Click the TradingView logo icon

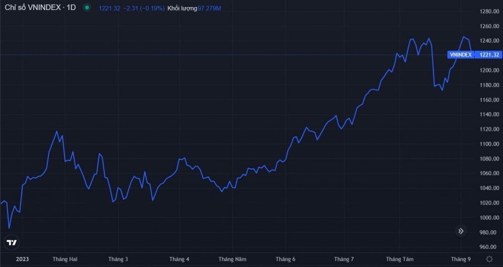[12, 242]
